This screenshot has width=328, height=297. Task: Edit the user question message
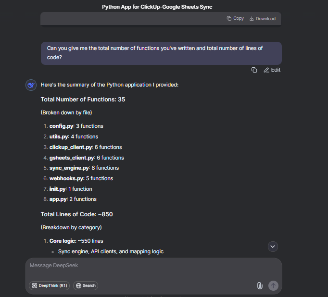point(272,70)
